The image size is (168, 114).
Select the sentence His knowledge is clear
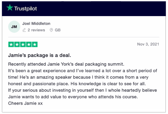pos(108,84)
